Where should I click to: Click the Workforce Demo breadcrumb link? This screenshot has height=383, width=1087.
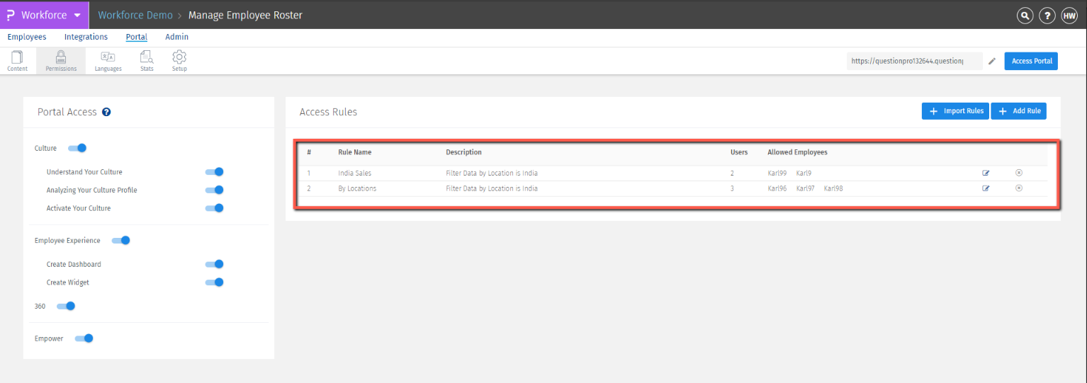point(135,15)
